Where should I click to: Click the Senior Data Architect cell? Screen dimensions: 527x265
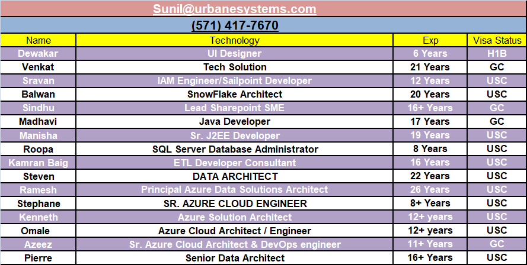point(235,258)
